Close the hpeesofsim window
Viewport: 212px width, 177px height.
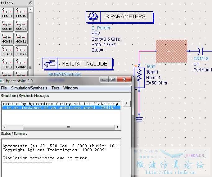point(124,79)
